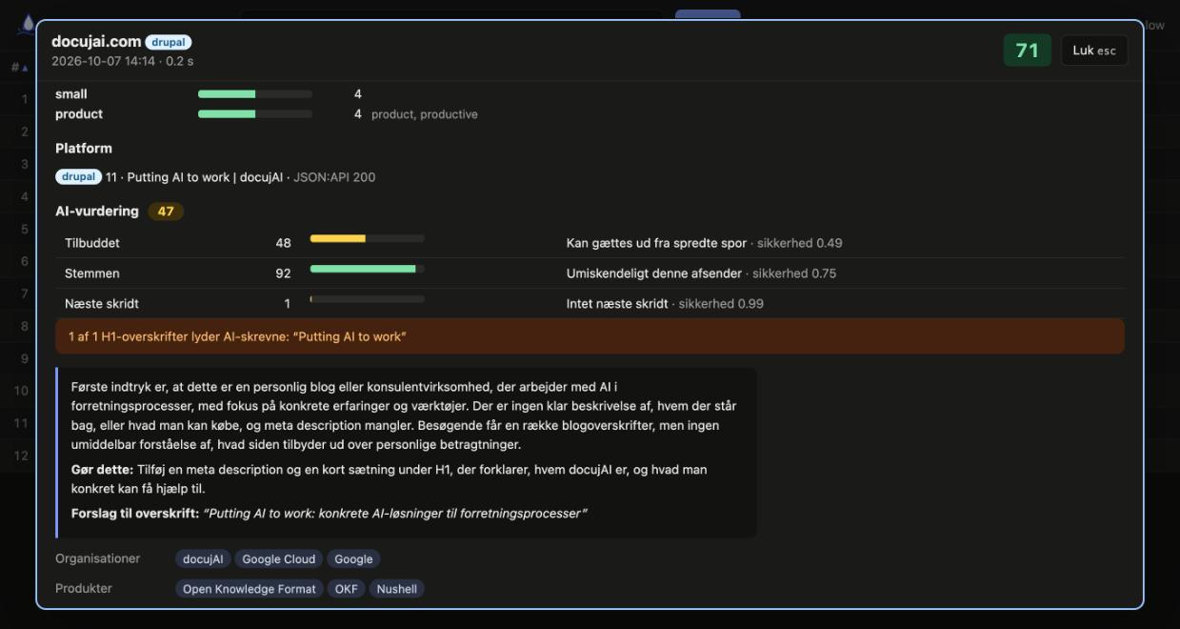Click the orange H1-overskrifter warning banner
Viewport: 1180px width, 629px height.
pyautogui.click(x=590, y=336)
